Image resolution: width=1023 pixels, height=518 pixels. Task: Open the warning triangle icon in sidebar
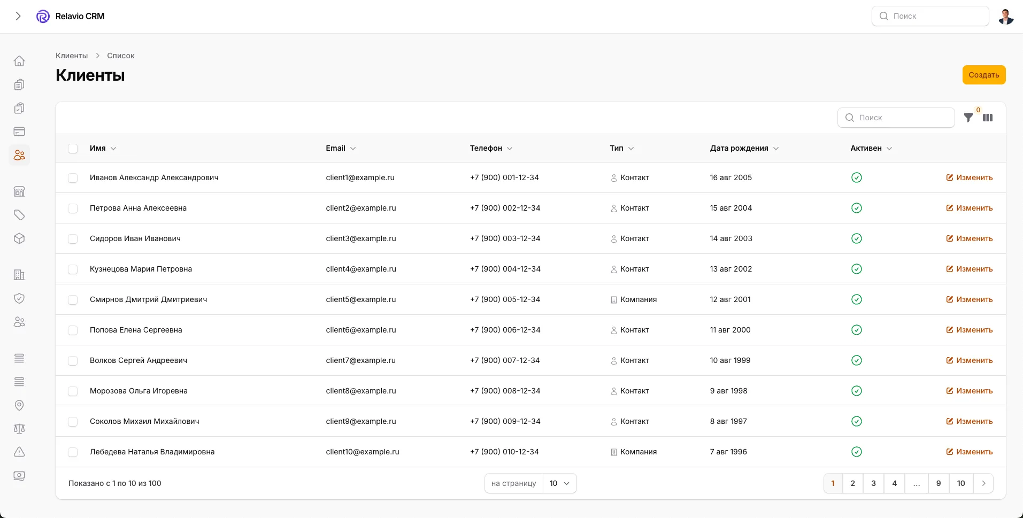pyautogui.click(x=19, y=452)
